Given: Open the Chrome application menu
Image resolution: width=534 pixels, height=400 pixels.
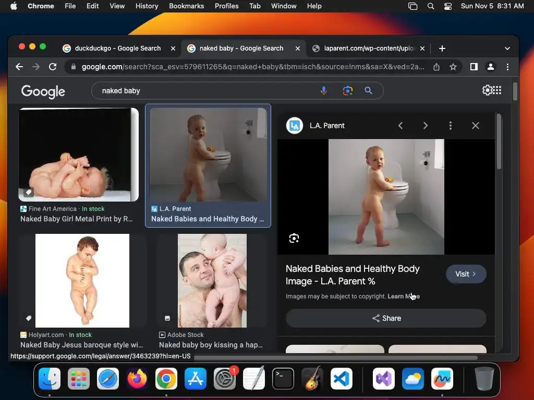Looking at the screenshot, I should coord(41,6).
